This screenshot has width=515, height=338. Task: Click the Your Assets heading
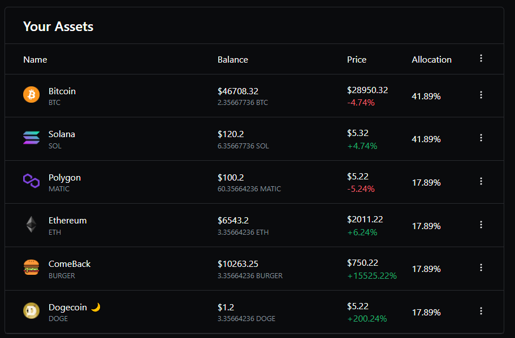click(x=58, y=27)
